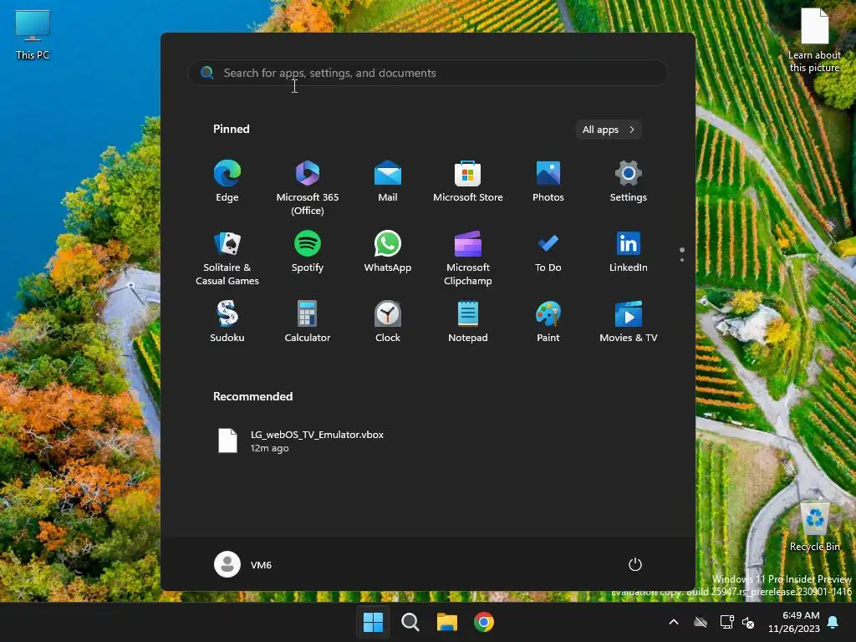The image size is (856, 642).
Task: Select Learn about this picture icon
Action: coord(814,40)
